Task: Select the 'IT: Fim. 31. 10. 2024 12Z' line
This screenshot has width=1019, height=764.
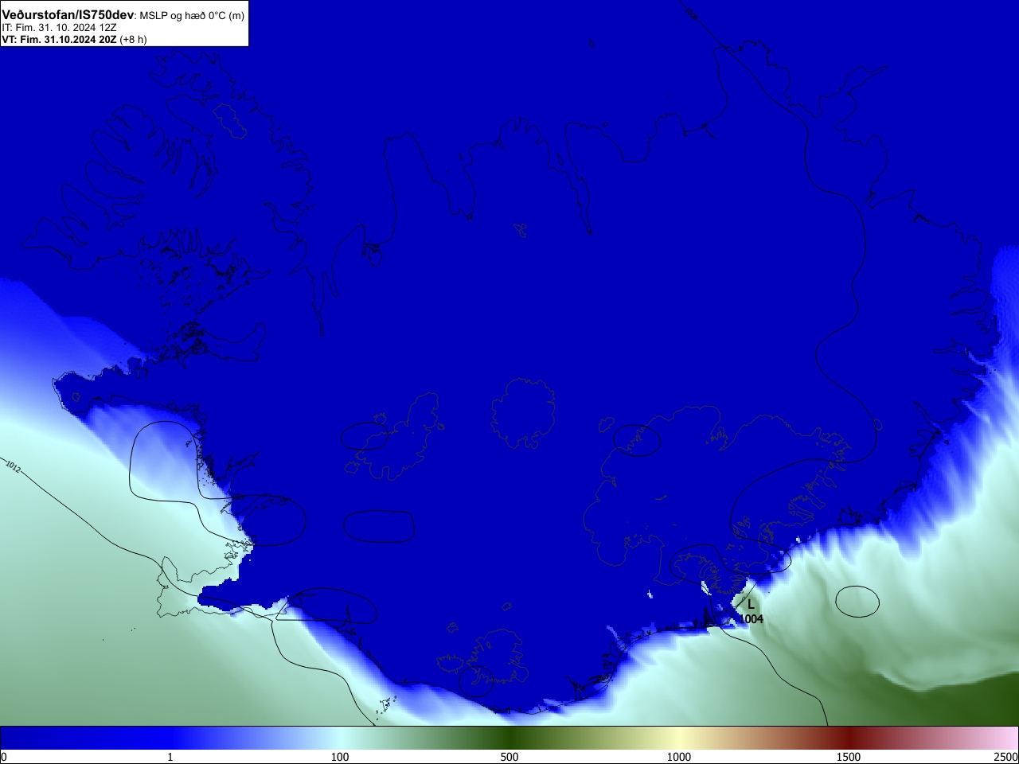Action: [x=59, y=27]
